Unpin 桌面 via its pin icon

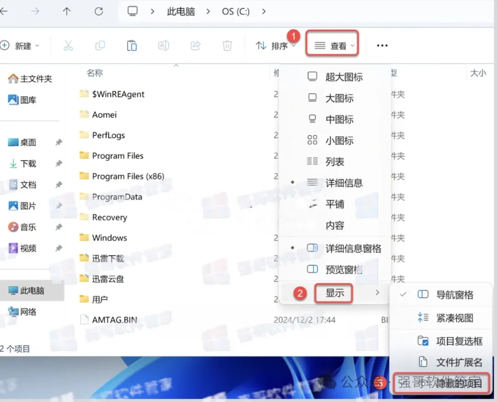click(x=58, y=142)
